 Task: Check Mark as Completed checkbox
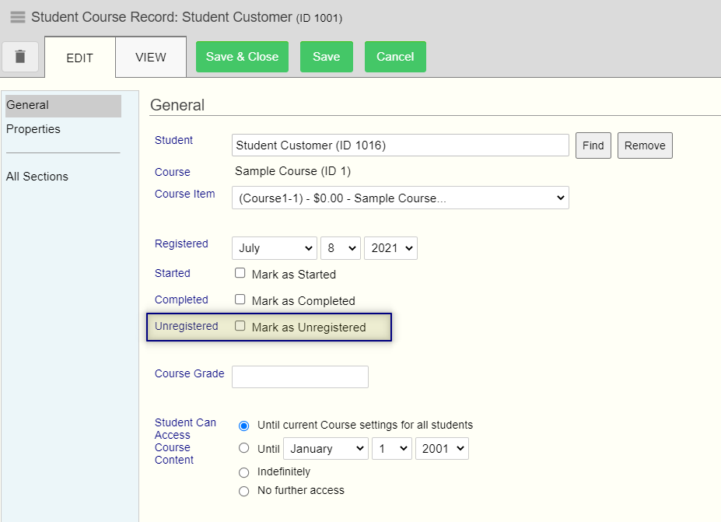240,300
